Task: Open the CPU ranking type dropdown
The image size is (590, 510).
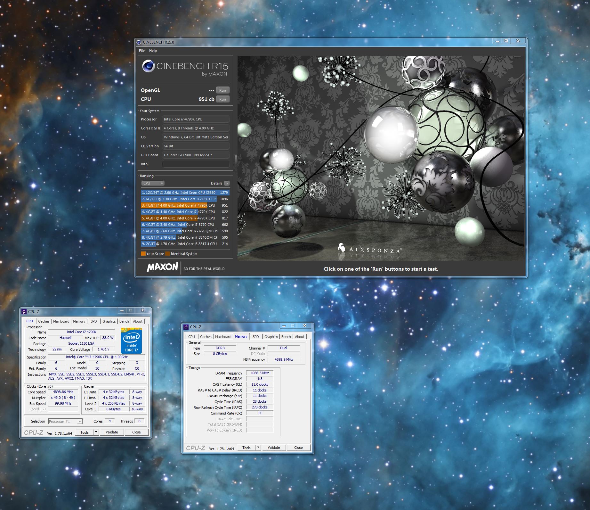Action: (153, 183)
